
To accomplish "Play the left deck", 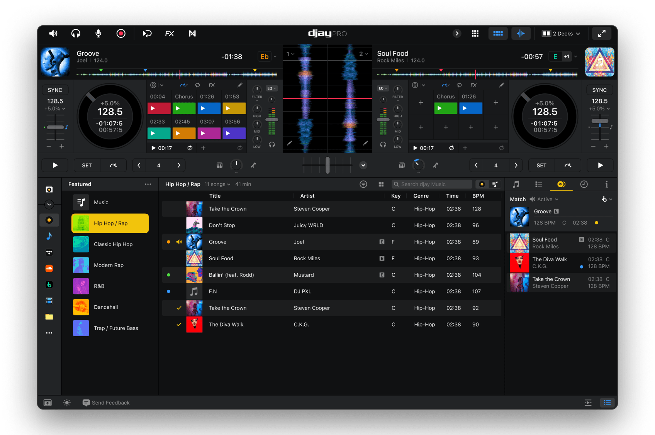I will tap(55, 165).
